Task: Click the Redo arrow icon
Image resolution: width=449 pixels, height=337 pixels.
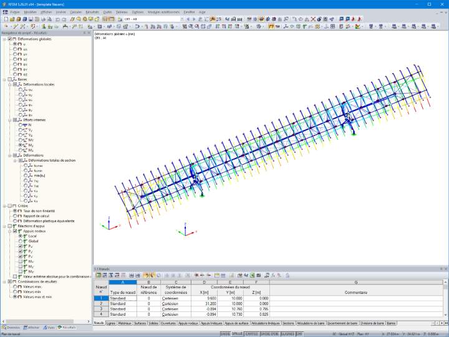Action: [64, 19]
